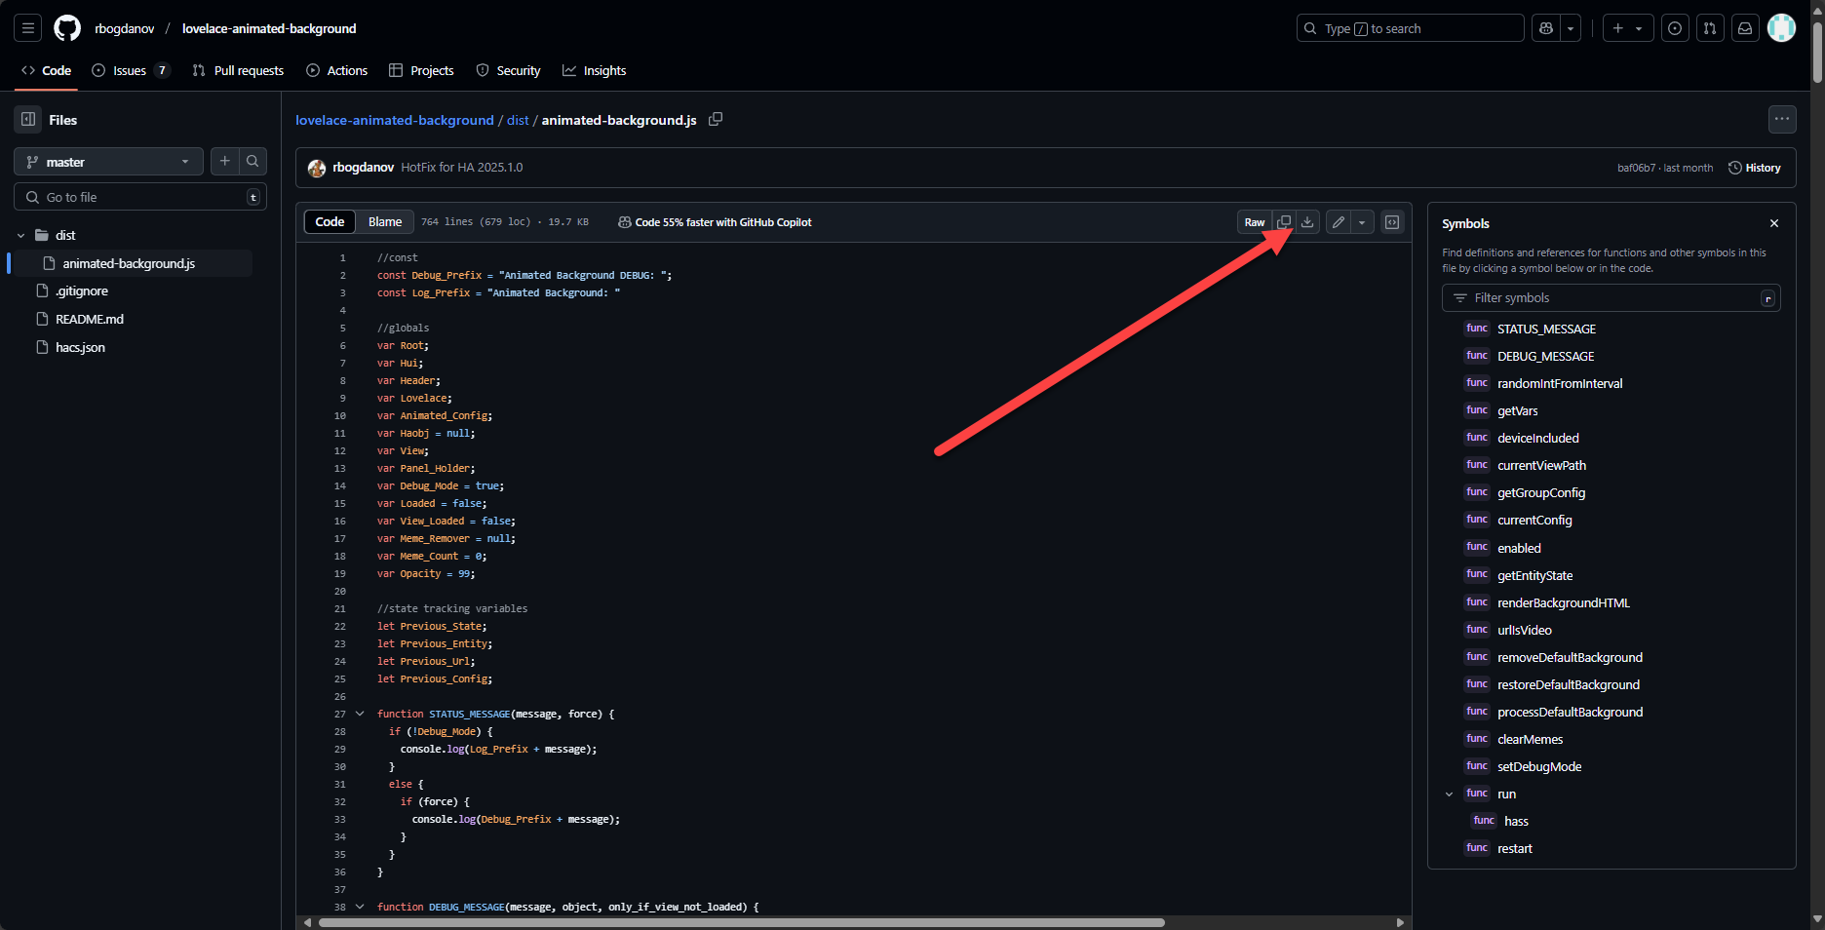The image size is (1825, 930).
Task: Copy raw file contents icon
Action: [x=1284, y=222]
